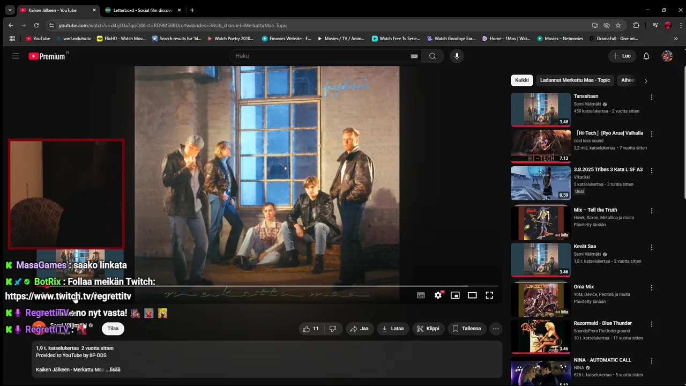This screenshot has height=386, width=686.
Task: Open Tanssitaan video thumbnail
Action: [541, 110]
